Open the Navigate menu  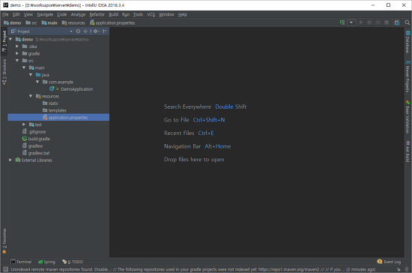point(45,14)
